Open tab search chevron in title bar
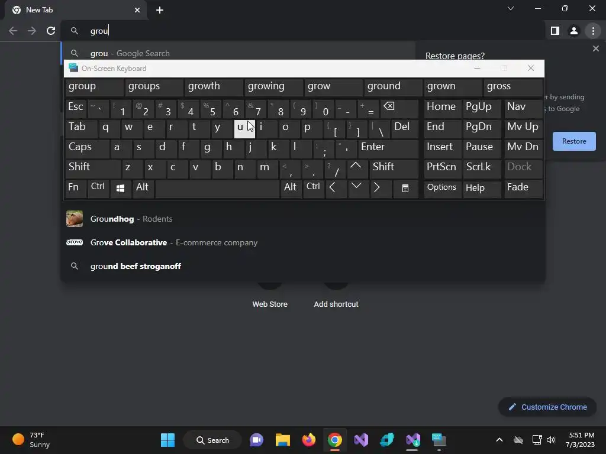 (x=511, y=8)
